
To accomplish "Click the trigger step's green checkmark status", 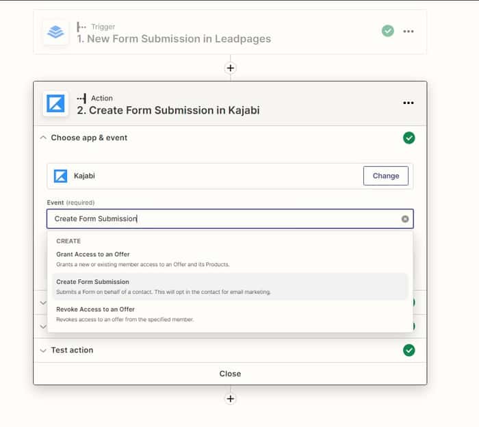I will pyautogui.click(x=388, y=31).
